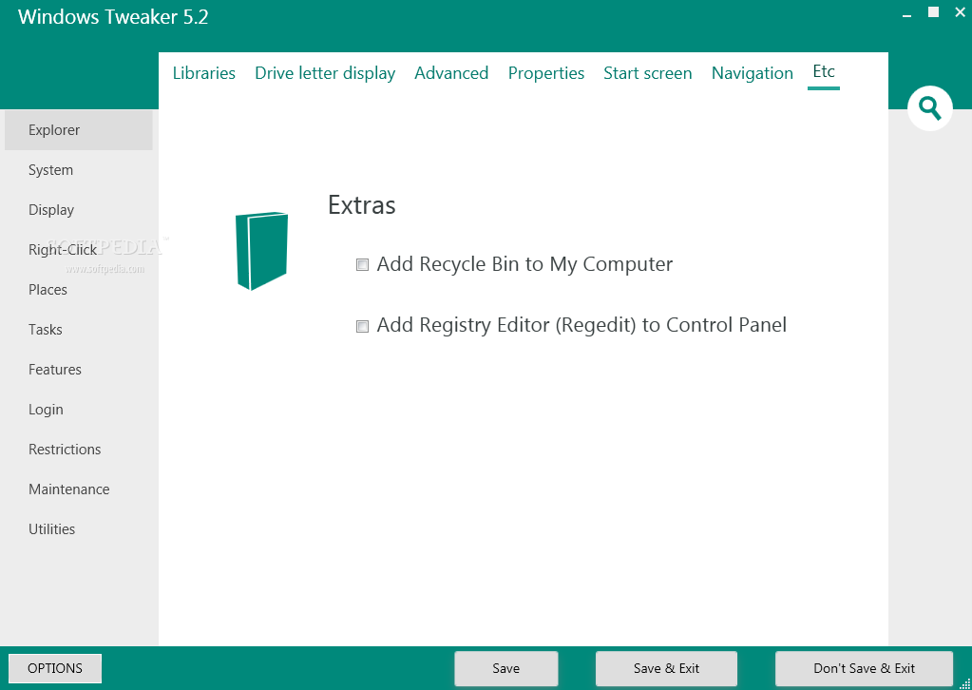The height and width of the screenshot is (690, 972).
Task: Click Save & Exit
Action: pos(666,668)
